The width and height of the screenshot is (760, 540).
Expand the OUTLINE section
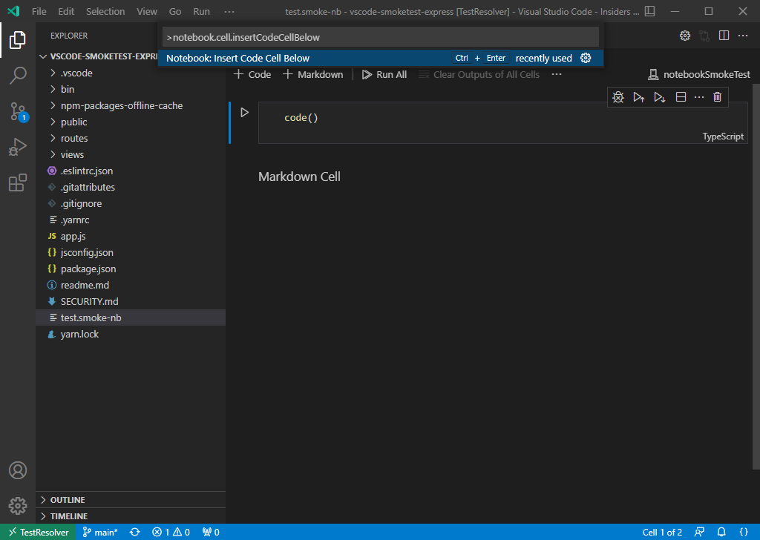tap(131, 500)
